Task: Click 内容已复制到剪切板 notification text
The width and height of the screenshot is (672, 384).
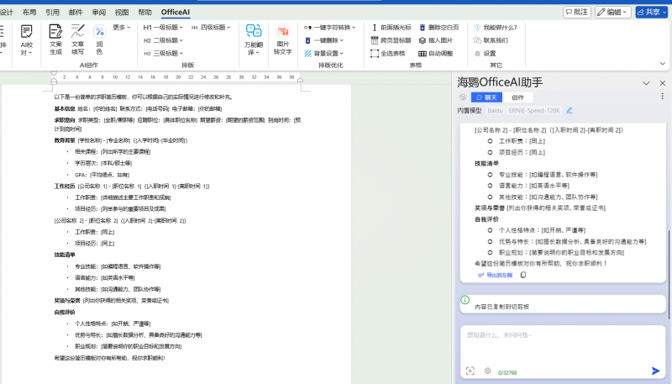Action: 501,307
